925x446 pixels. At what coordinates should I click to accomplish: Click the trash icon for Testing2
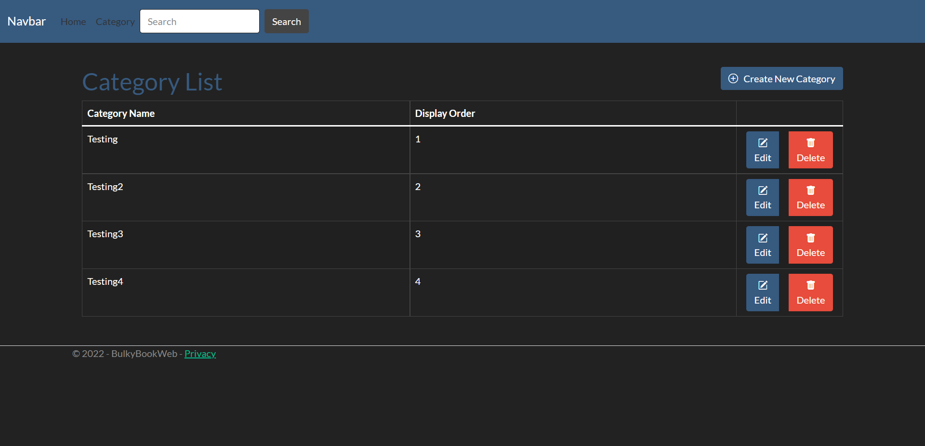click(810, 190)
